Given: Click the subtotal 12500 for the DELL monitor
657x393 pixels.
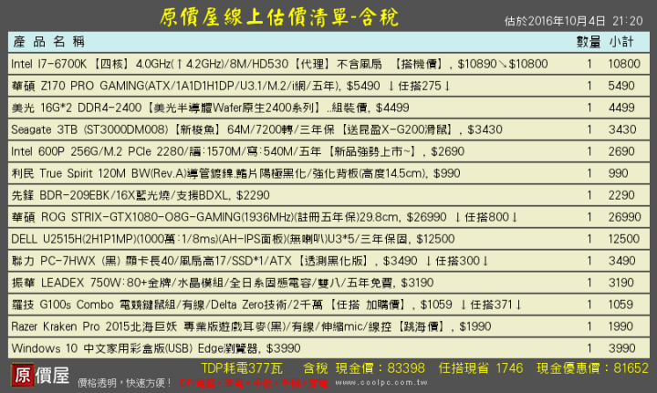Looking at the screenshot, I should (x=624, y=239).
